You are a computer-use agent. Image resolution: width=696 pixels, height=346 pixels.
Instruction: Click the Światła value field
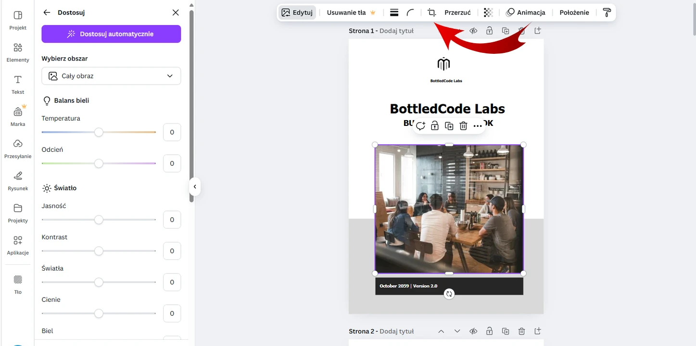point(172,282)
